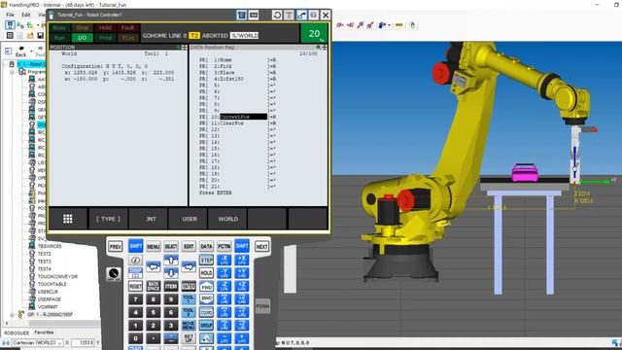Viewport: 622px width, 350px height.
Task: Click the POSN key on the pendant
Action: (x=262, y=306)
